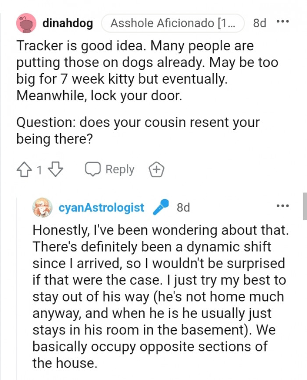This screenshot has width=307, height=380.
Task: Upvote dinahdog's comment
Action: coord(23,169)
